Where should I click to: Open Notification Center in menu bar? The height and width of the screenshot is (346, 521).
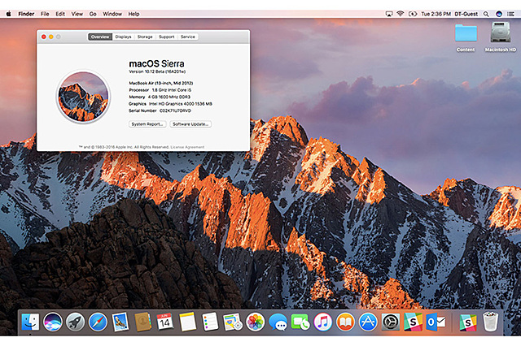pos(510,14)
